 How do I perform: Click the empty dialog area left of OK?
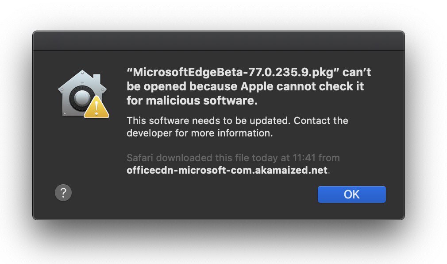[194, 194]
